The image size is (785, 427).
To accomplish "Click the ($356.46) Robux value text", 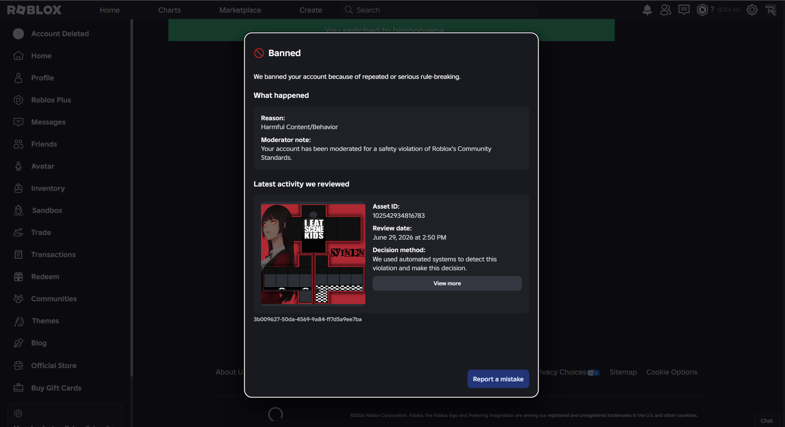I will click(x=728, y=10).
